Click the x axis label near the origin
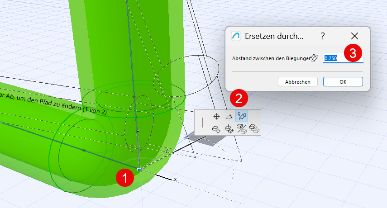The width and height of the screenshot is (387, 208). [x=175, y=180]
